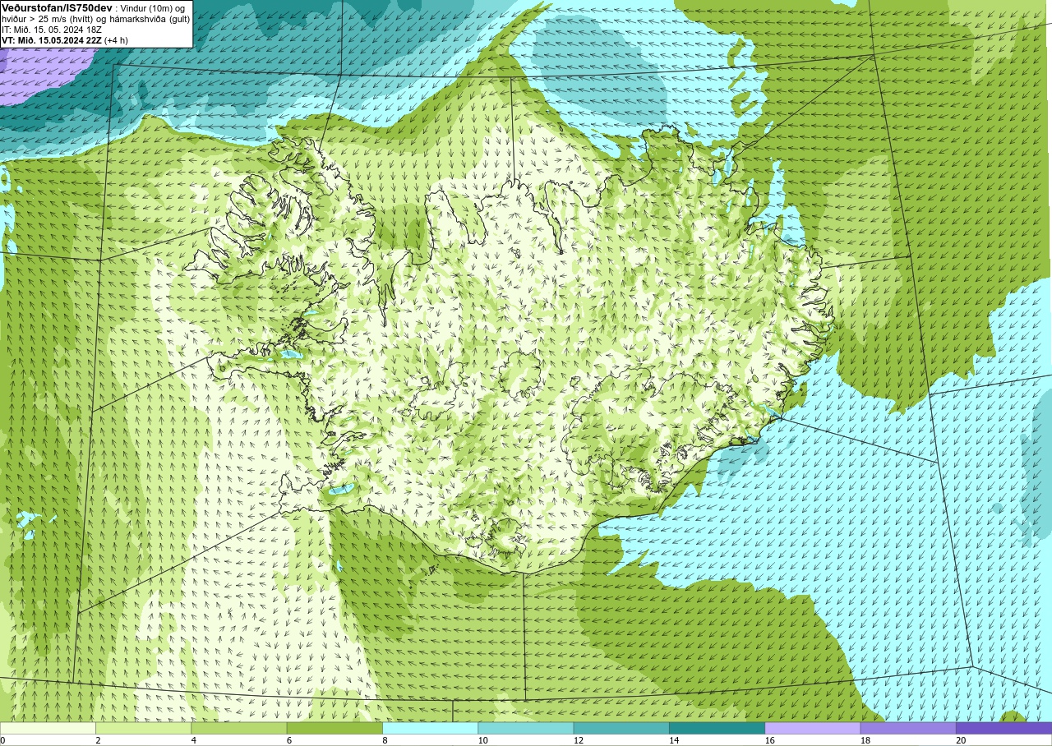Click the "12" legend scale label
The height and width of the screenshot is (746, 1052).
click(579, 740)
